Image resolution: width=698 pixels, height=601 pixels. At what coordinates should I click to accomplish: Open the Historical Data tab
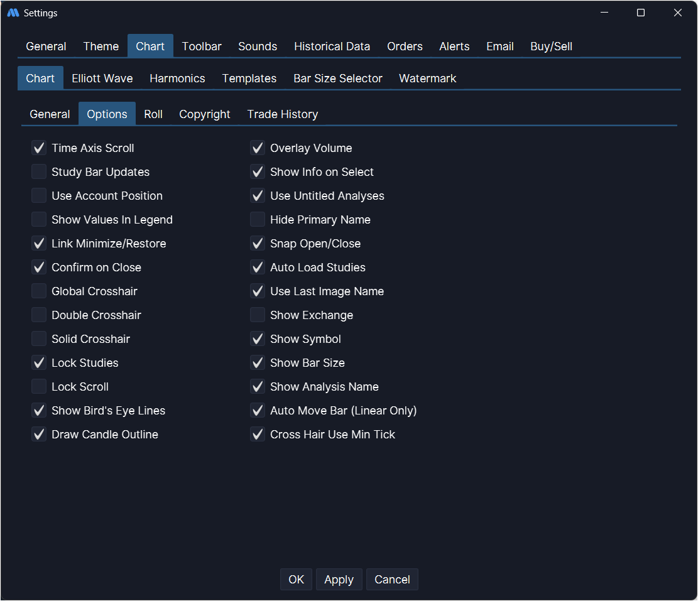pos(332,46)
